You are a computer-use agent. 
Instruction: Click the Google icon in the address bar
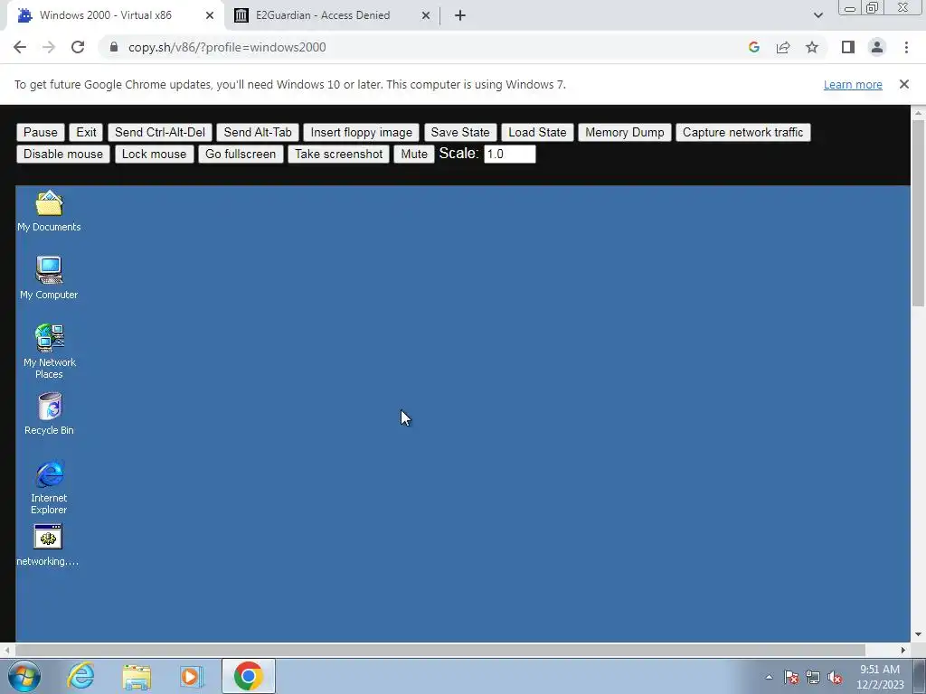[753, 47]
